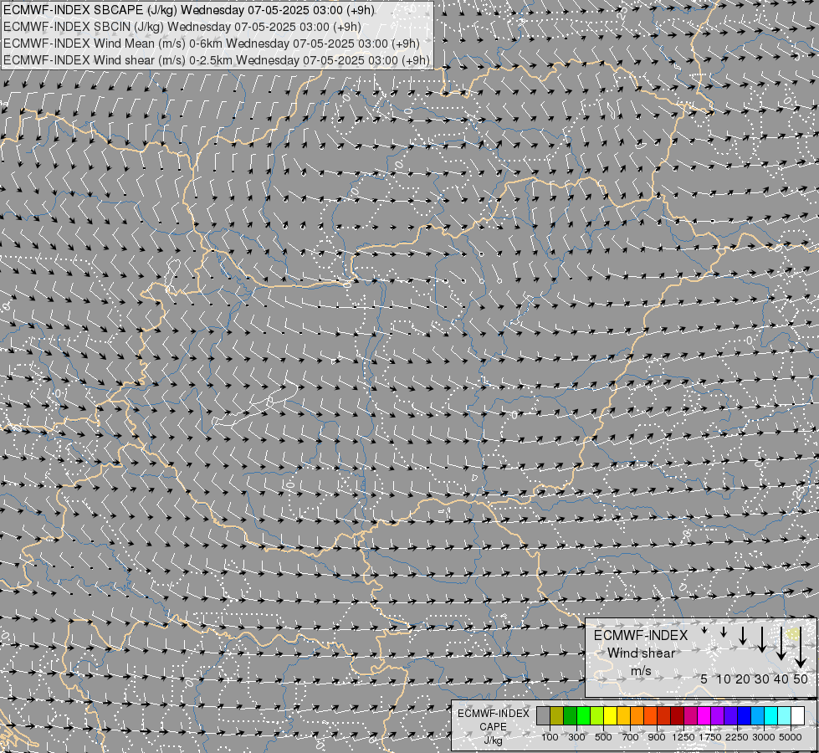Screen dimensions: 819x753
Task: Click the CAPE scale value 5000
Action: 791,737
